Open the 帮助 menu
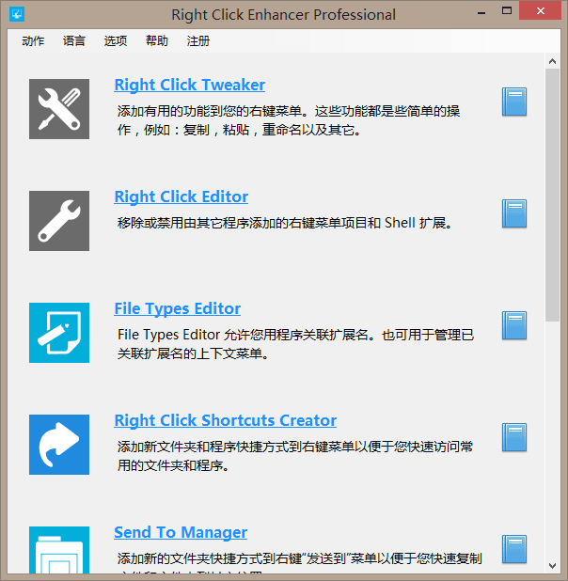Viewport: 568px width, 581px height. (x=157, y=40)
